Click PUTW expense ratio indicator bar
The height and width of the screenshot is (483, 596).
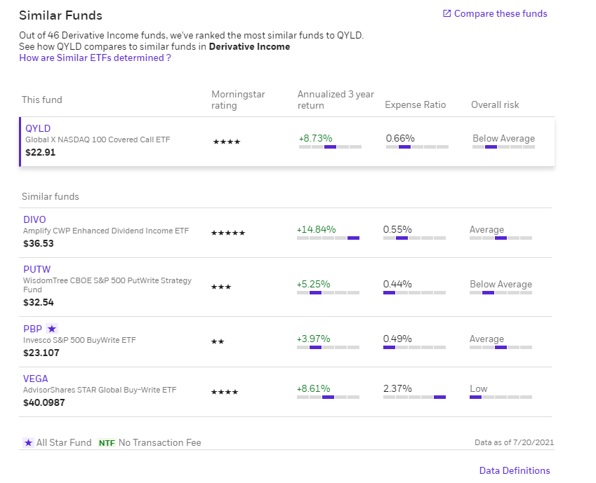click(x=414, y=293)
